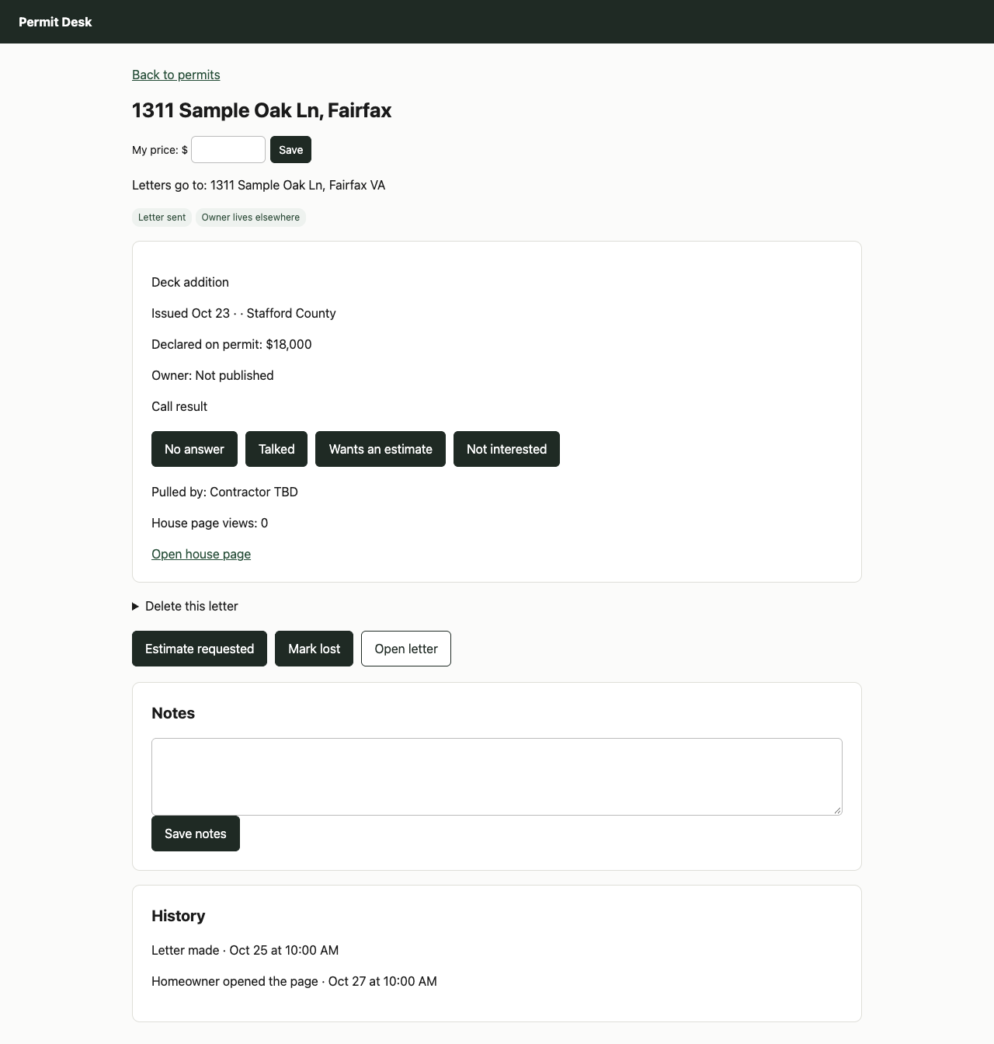Save the entered price
This screenshot has height=1044, width=994.
point(290,150)
